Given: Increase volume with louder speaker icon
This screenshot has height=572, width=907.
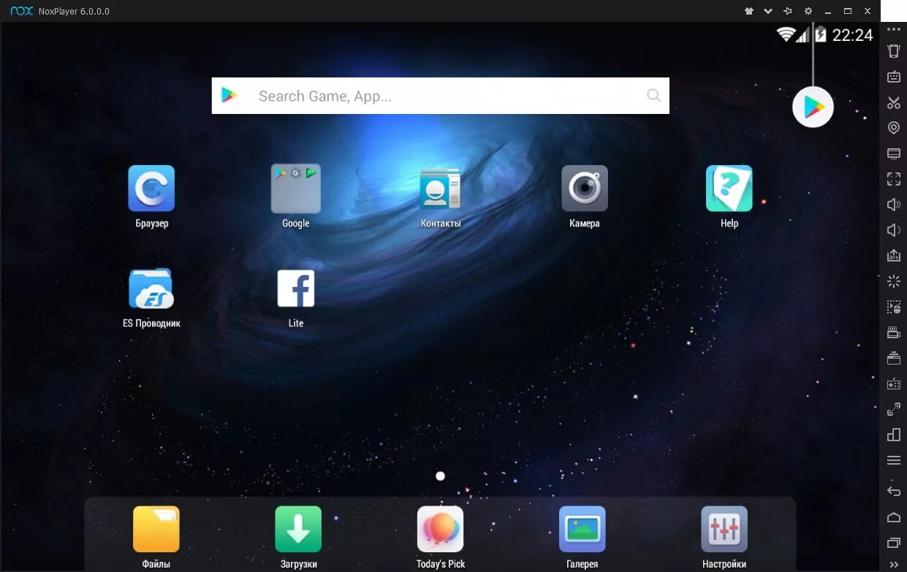Looking at the screenshot, I should 894,205.
